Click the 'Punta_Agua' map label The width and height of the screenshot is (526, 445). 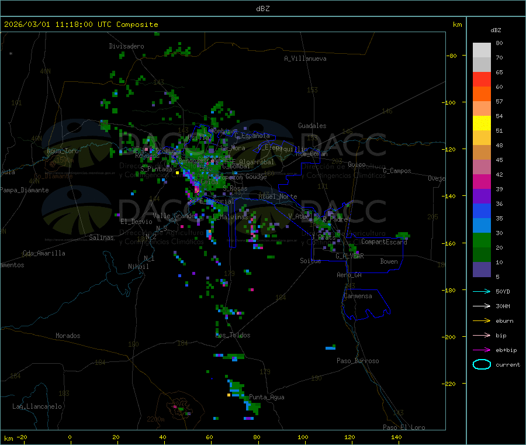click(267, 397)
